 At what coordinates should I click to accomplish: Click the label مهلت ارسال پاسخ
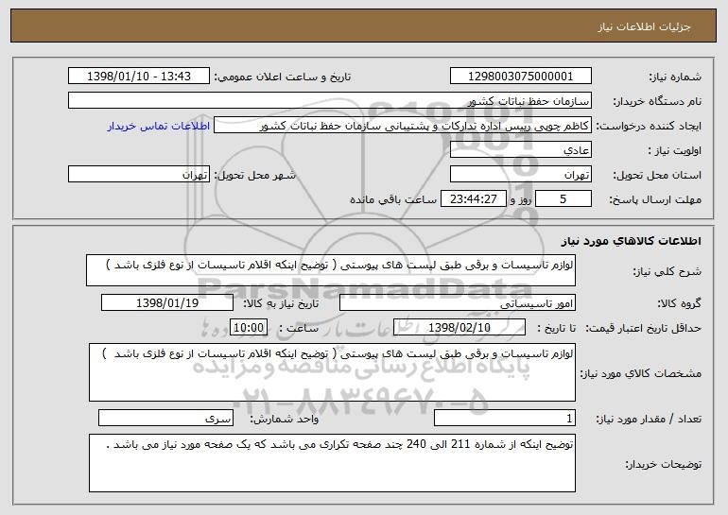(655, 199)
